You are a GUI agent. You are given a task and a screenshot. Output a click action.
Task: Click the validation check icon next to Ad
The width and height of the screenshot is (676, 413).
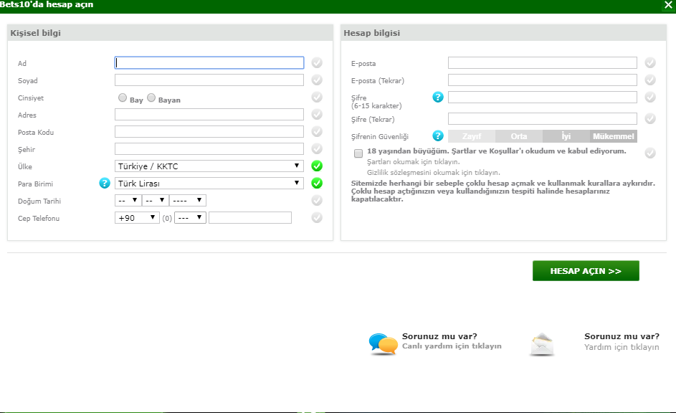tap(317, 63)
